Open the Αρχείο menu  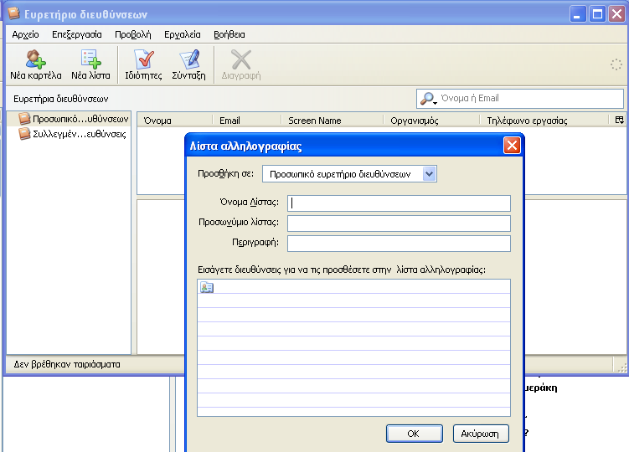coord(25,34)
